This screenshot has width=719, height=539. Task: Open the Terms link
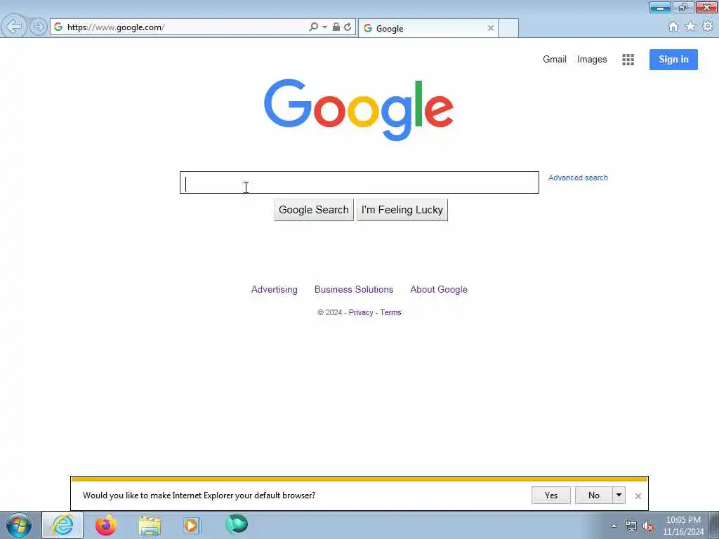tap(390, 312)
